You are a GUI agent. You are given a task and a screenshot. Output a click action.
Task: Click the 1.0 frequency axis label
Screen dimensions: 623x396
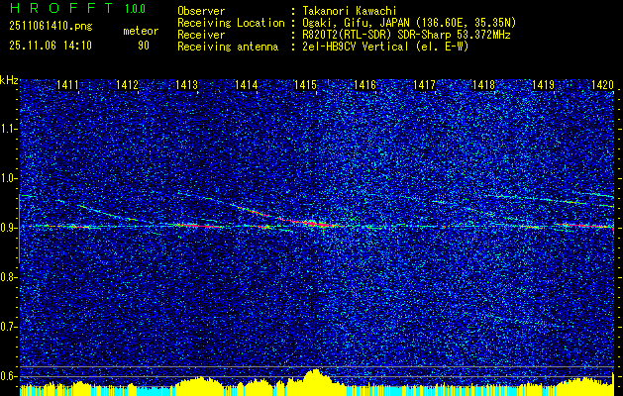coord(9,178)
